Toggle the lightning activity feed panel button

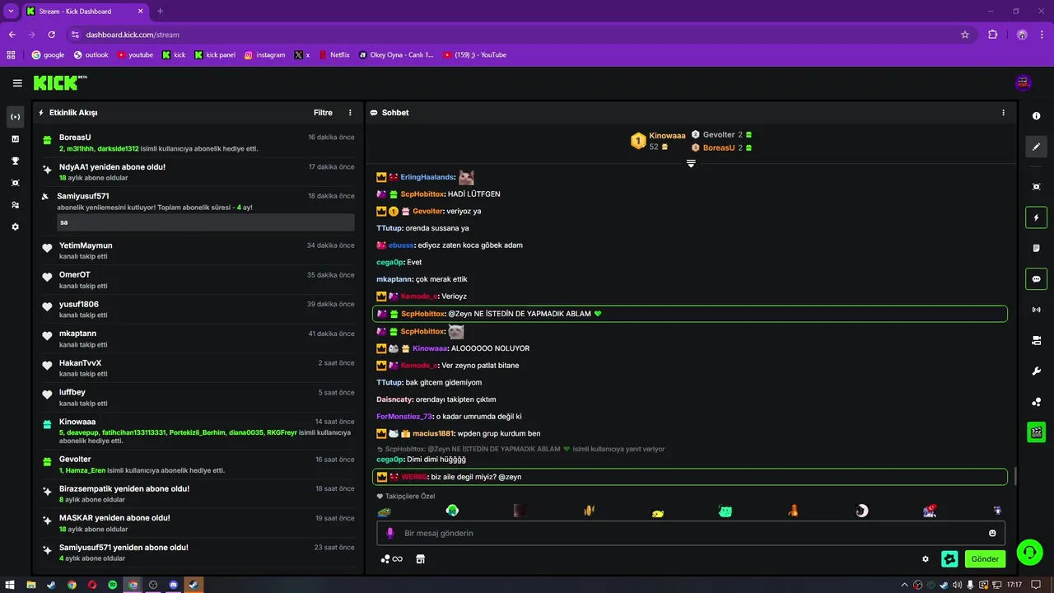click(x=1037, y=217)
